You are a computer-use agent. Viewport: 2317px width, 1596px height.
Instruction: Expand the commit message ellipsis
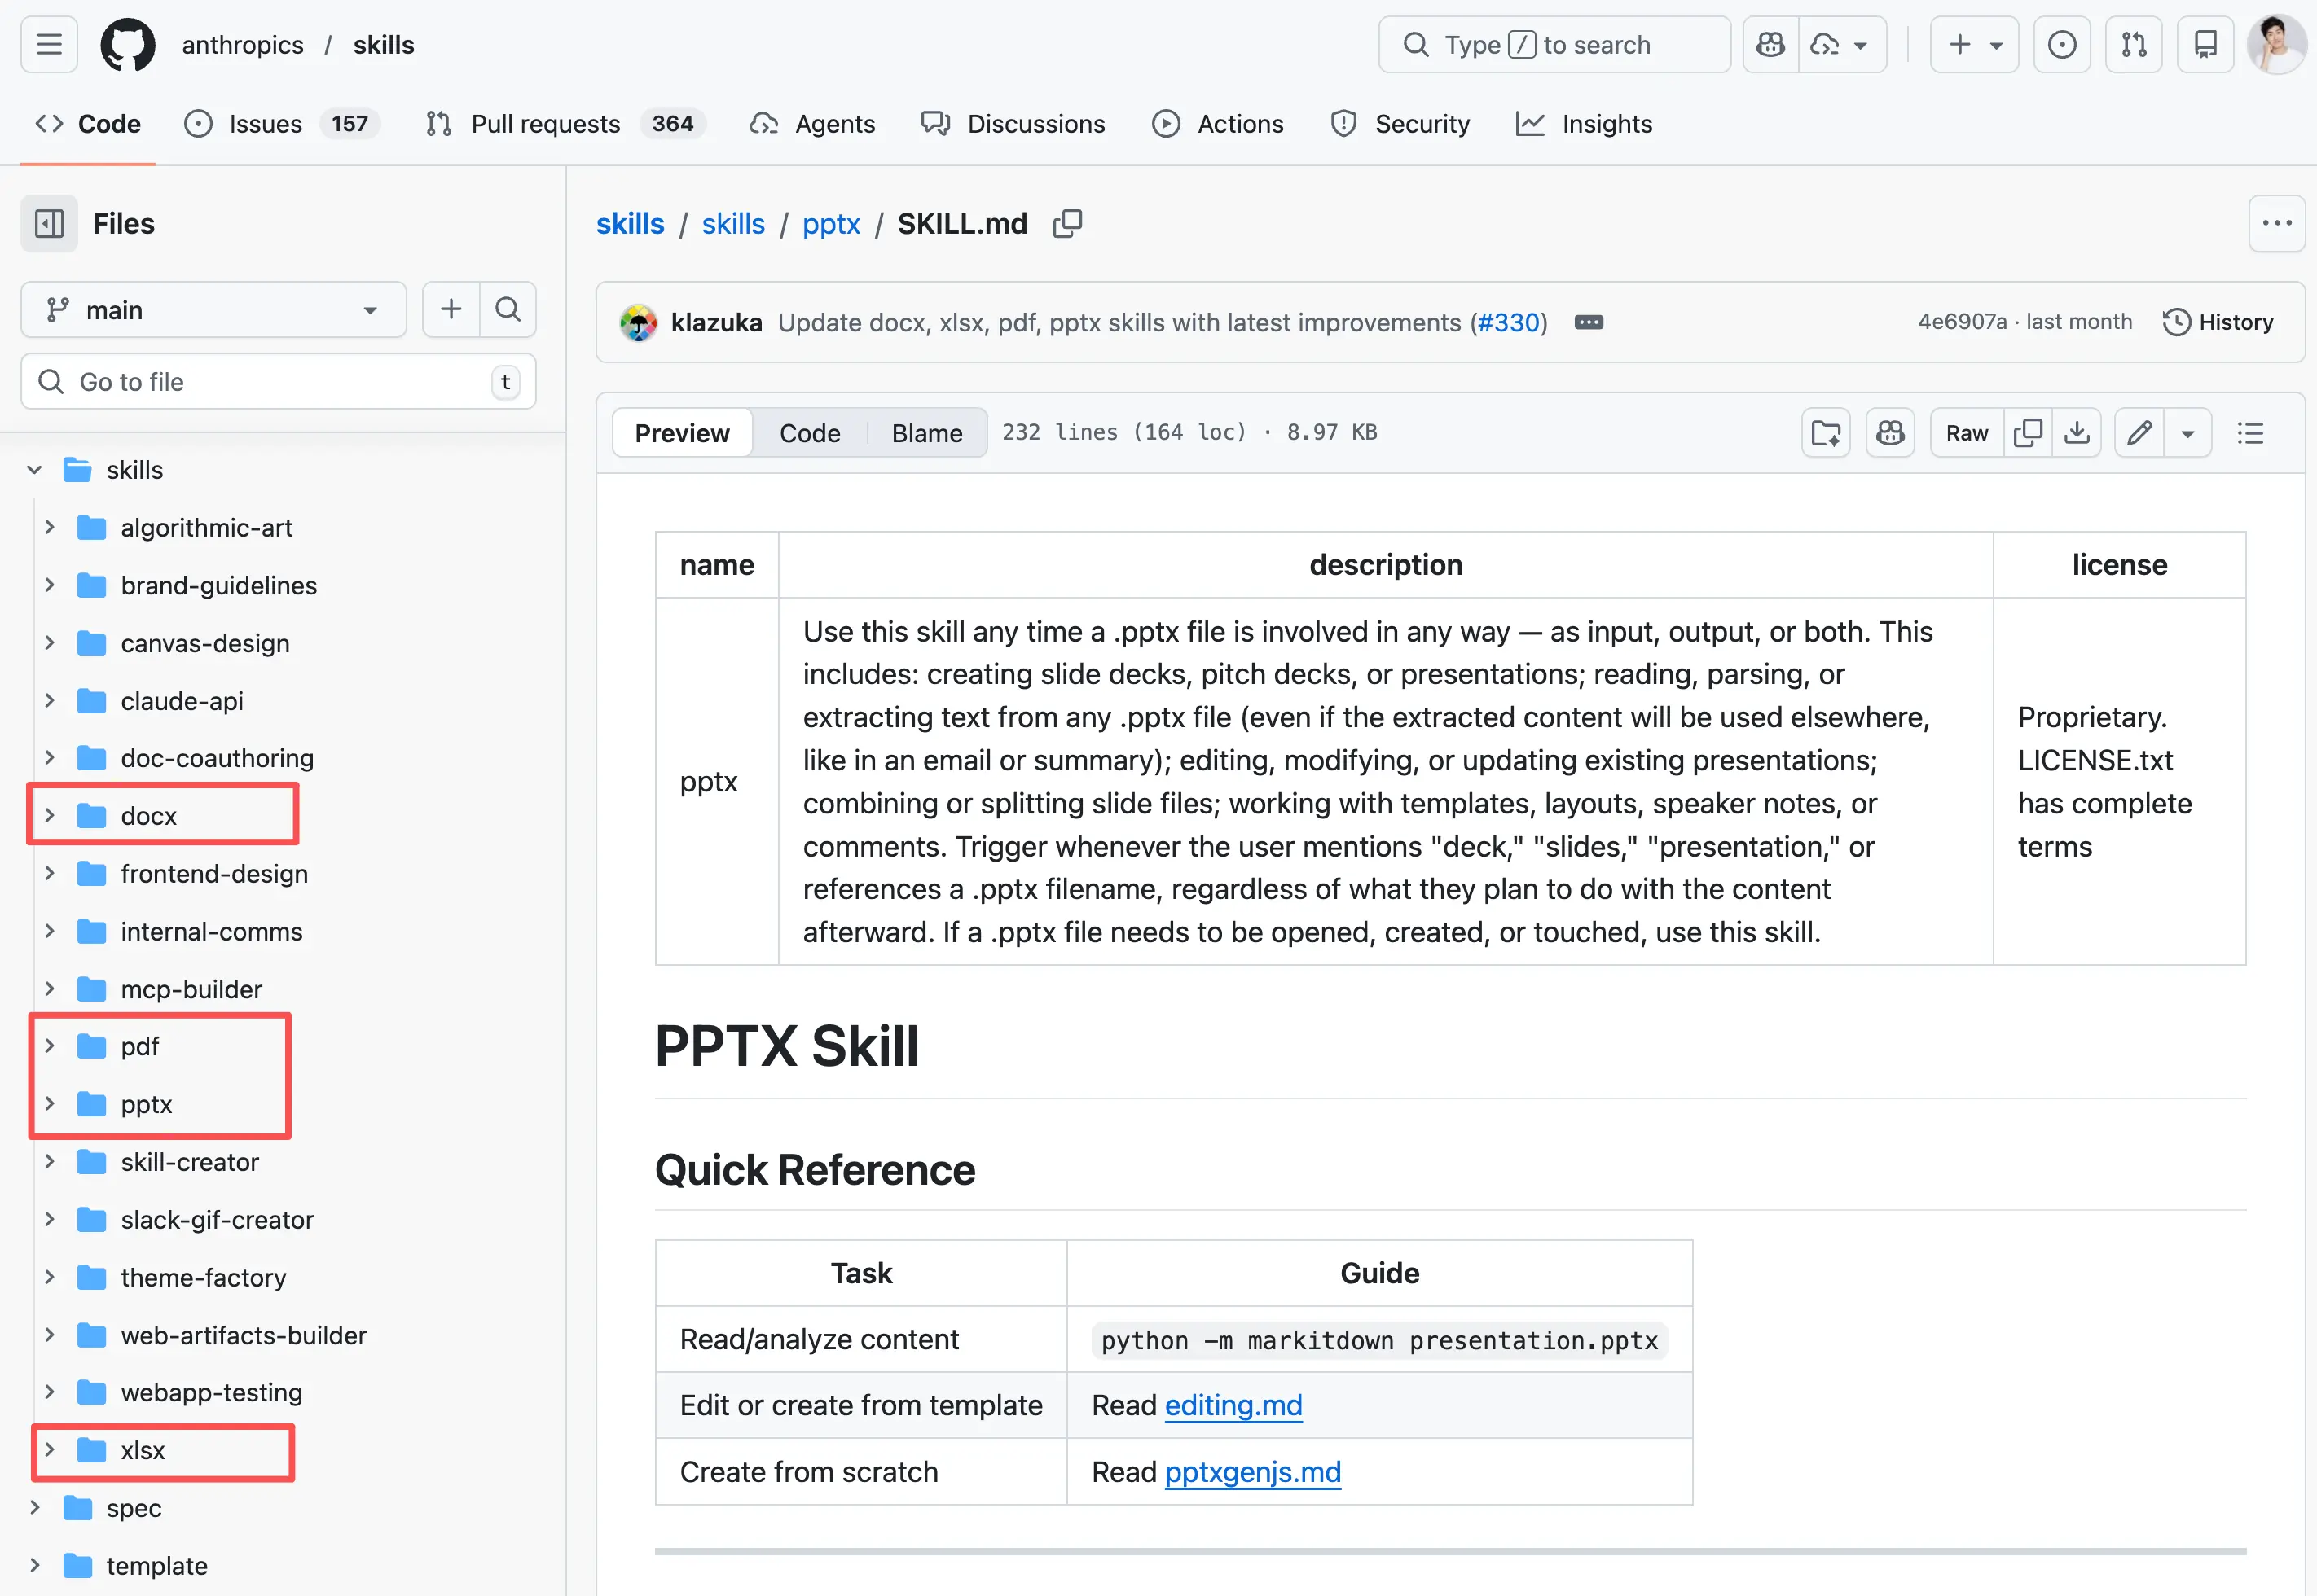(1589, 322)
